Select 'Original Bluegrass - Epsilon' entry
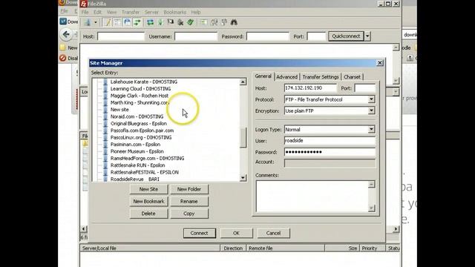The height and width of the screenshot is (267, 475). pos(139,124)
